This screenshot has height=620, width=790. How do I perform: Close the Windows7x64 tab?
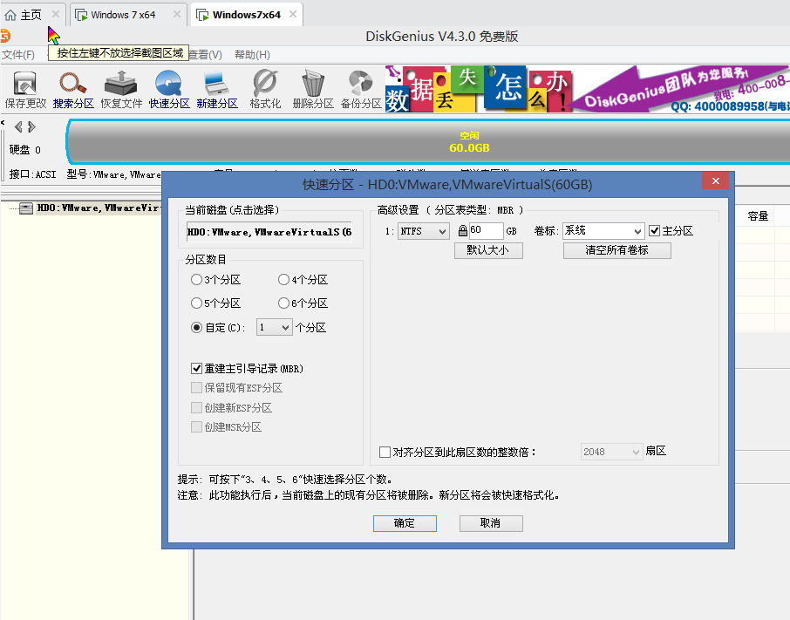point(293,15)
